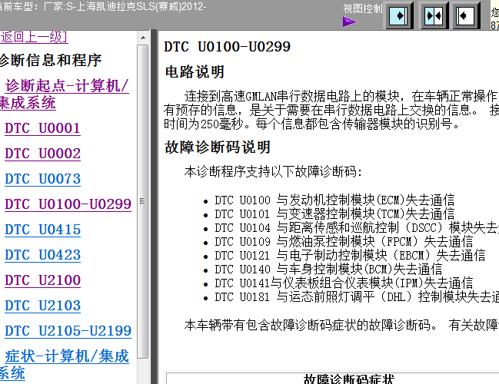Image resolution: width=499 pixels, height=384 pixels.
Task: Click the DTC U0109 FPCM list item
Action: pos(344,242)
